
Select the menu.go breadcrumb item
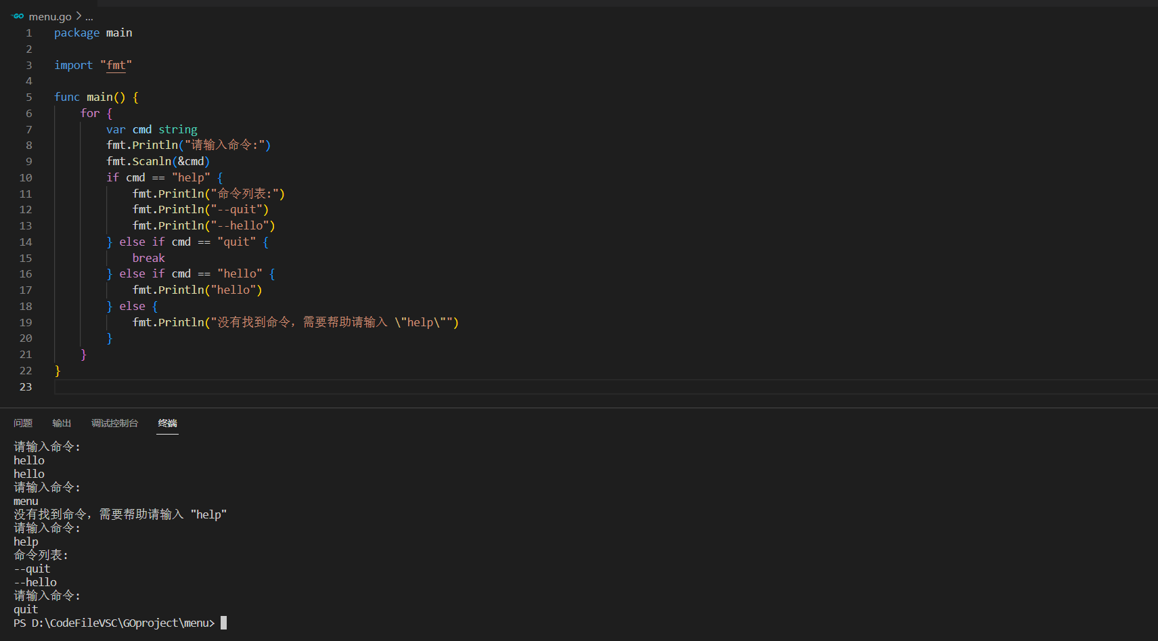click(x=51, y=16)
